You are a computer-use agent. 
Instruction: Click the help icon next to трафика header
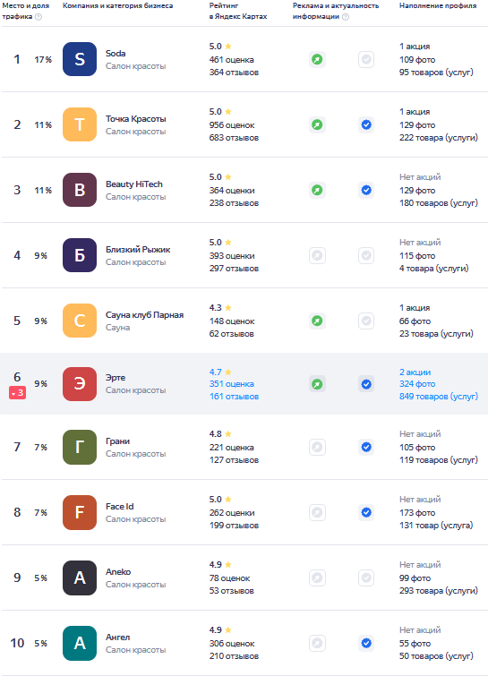coord(39,17)
